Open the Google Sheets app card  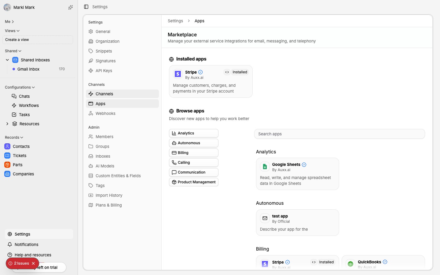click(x=298, y=174)
